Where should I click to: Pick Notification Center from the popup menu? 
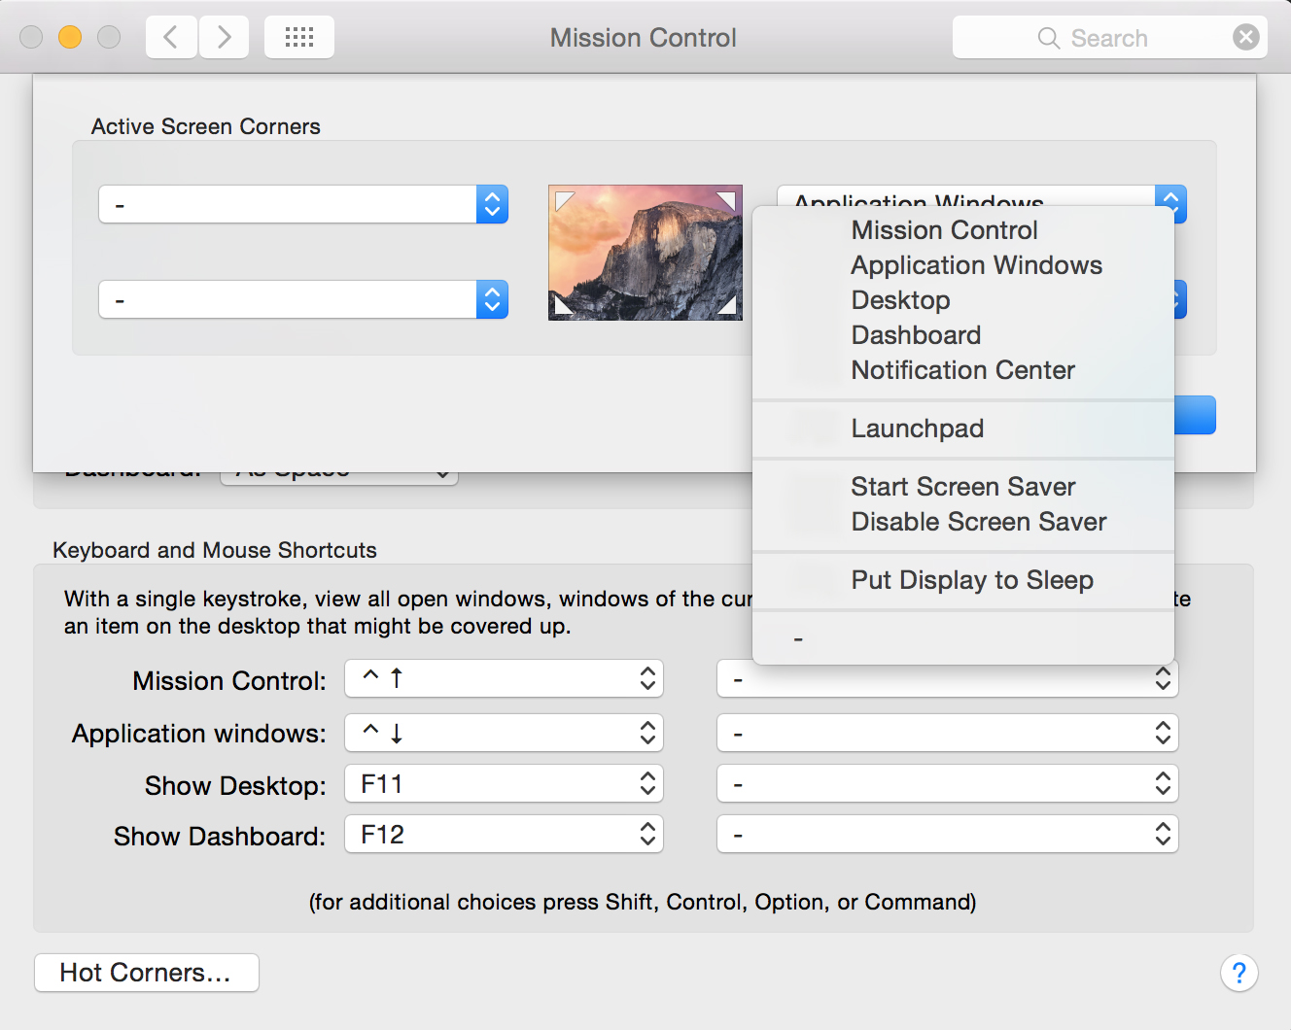coord(963,370)
